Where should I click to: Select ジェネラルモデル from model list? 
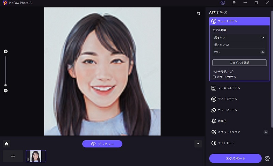[x=229, y=88]
